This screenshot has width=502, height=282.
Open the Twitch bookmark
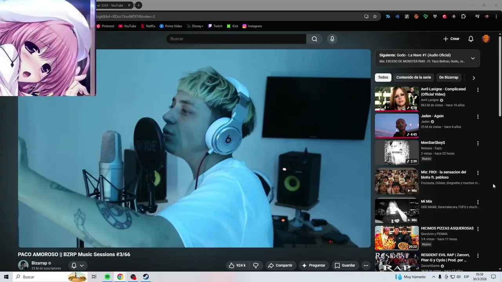pos(215,26)
